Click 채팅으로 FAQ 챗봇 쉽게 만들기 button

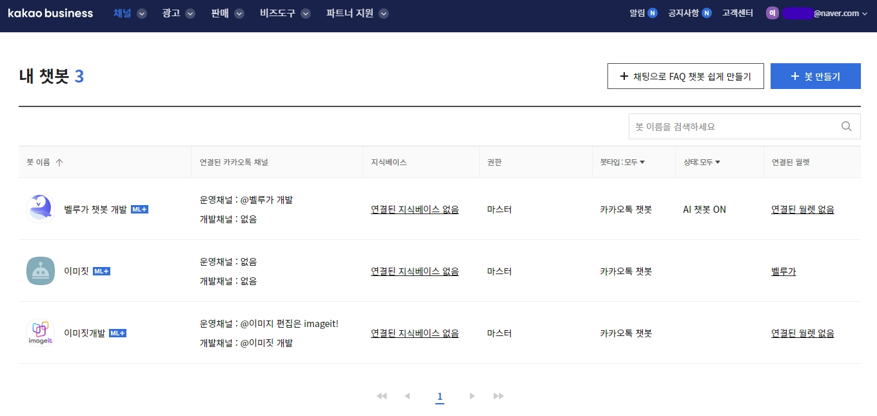click(x=685, y=76)
